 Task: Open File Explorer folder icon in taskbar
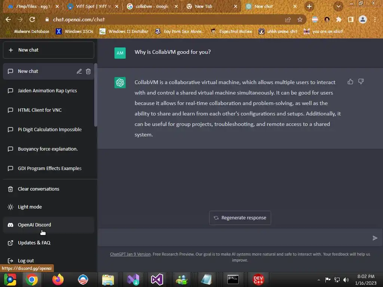tap(108, 280)
